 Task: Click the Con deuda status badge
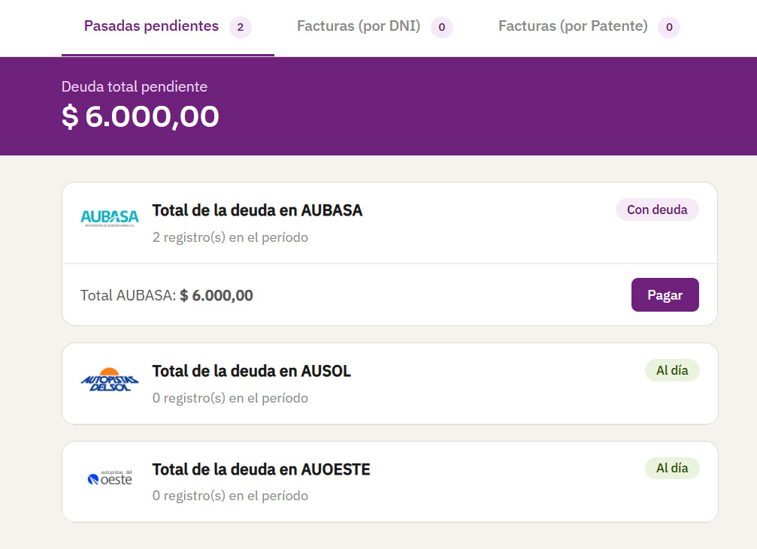click(657, 210)
